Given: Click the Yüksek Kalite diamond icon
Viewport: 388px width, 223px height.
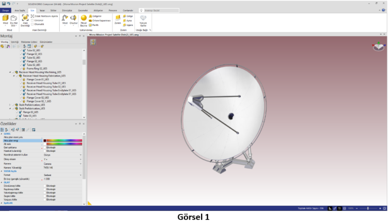Looking at the screenshot, I should 143,19.
